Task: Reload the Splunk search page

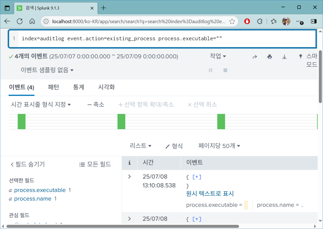Action: click(20, 21)
